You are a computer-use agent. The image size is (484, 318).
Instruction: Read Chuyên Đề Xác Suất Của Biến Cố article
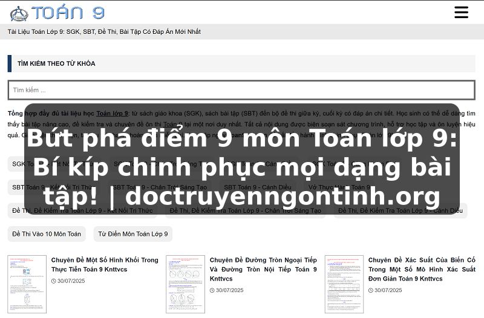coord(422,269)
